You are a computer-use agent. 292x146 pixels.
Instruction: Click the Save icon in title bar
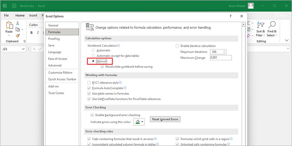click(14, 6)
